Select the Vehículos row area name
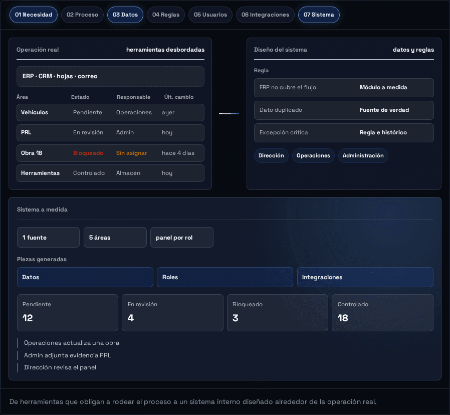The width and height of the screenshot is (450, 415). [x=35, y=112]
